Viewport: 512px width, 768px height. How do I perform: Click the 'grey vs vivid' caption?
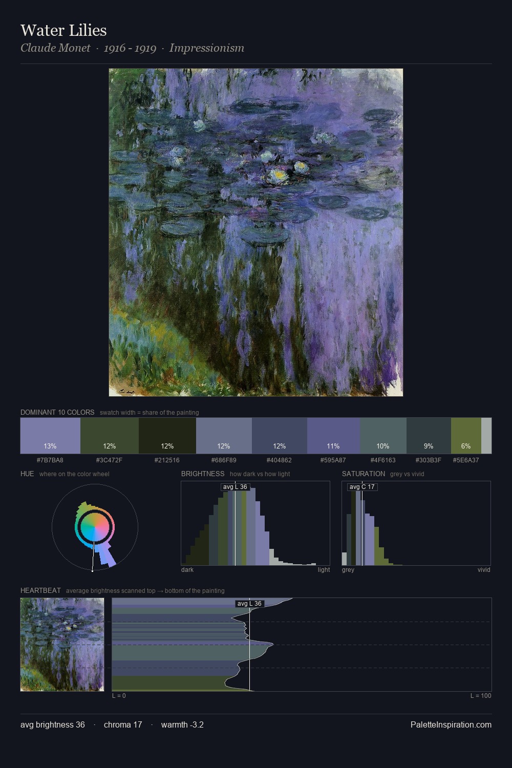click(x=407, y=474)
